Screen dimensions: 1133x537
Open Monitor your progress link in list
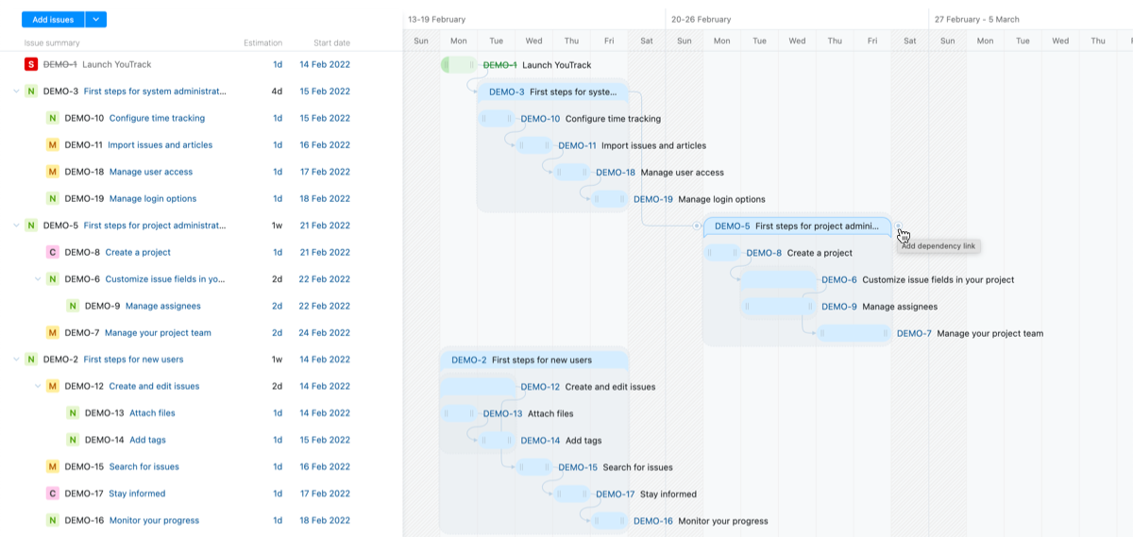(154, 520)
